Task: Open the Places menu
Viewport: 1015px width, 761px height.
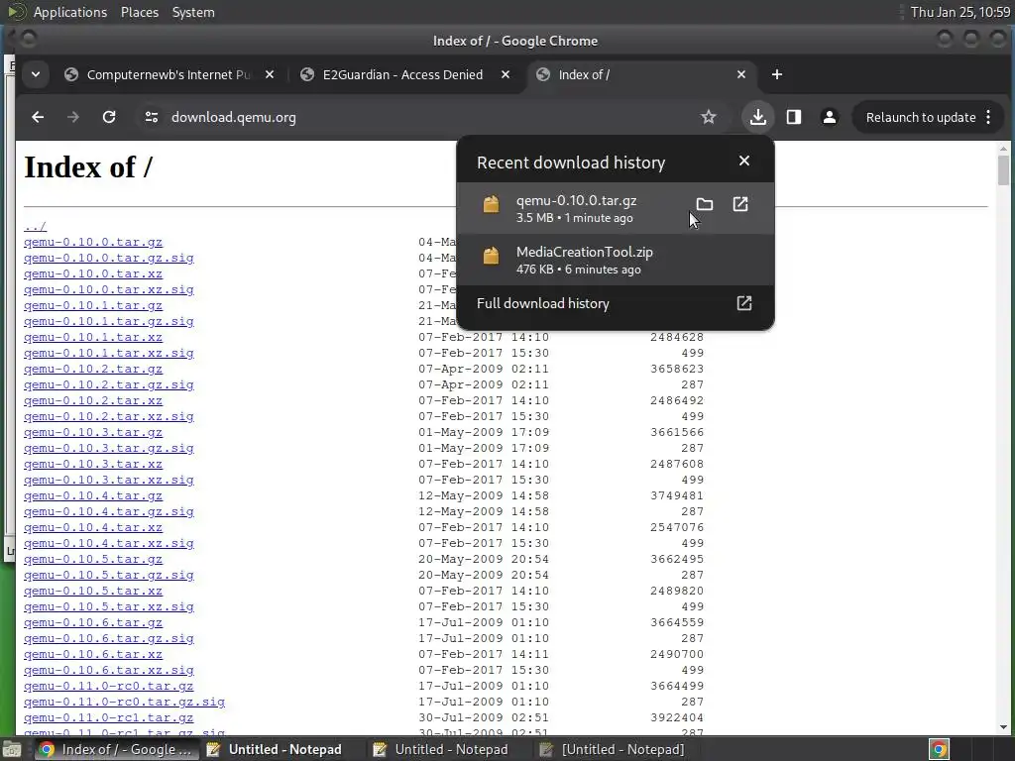Action: [x=140, y=12]
